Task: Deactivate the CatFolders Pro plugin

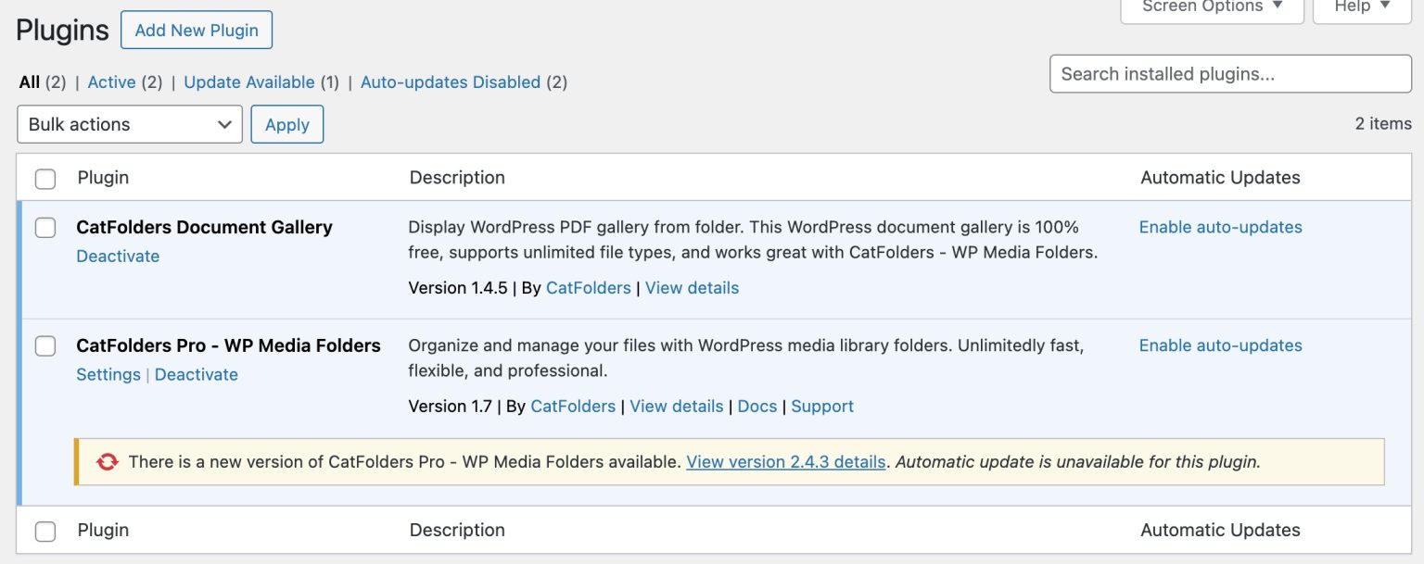Action: 197,374
